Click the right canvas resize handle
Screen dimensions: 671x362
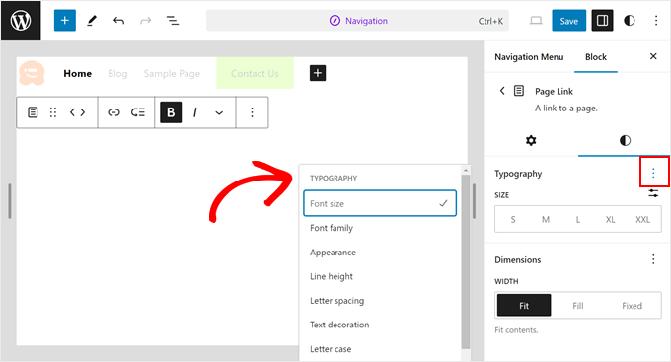pyautogui.click(x=475, y=201)
